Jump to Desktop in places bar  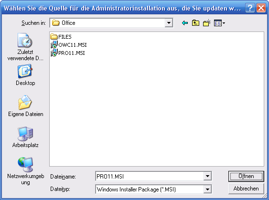pyautogui.click(x=25, y=75)
